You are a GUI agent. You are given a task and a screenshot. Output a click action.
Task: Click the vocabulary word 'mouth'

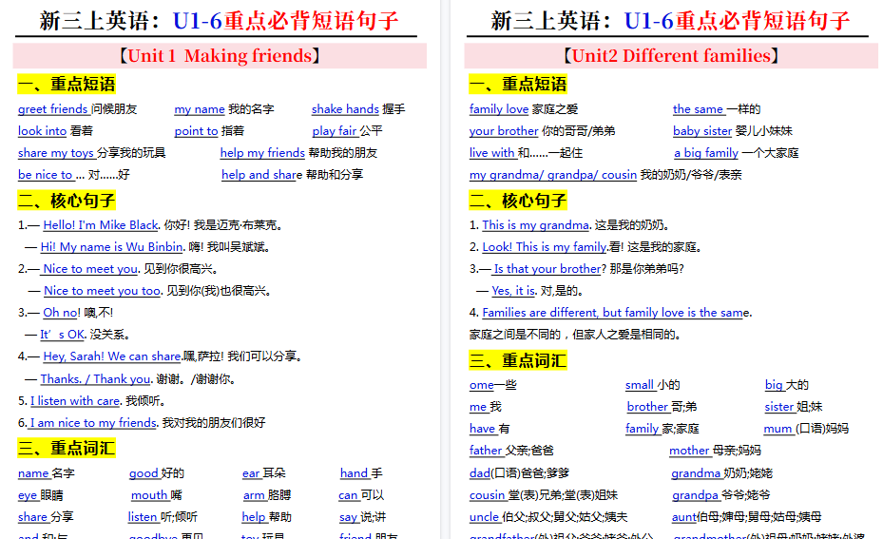click(x=149, y=495)
